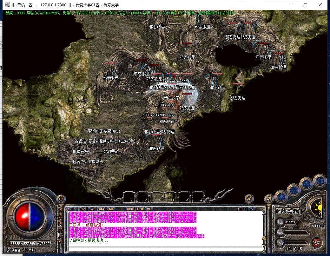Click the 麻痹戒指 dropped item label

click(x=81, y=151)
